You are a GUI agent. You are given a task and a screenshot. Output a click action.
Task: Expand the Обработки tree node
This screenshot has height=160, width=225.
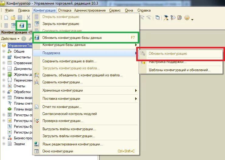coord(4,92)
